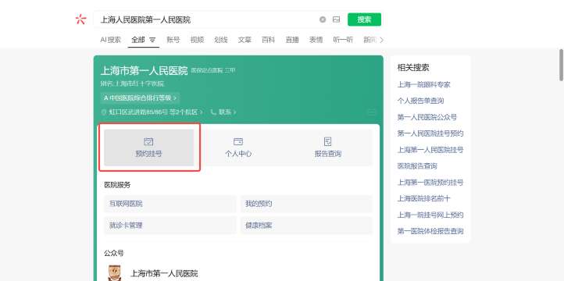Viewport: 564px width, 281px height.
Task: Click the green 搜索 button
Action: point(364,20)
